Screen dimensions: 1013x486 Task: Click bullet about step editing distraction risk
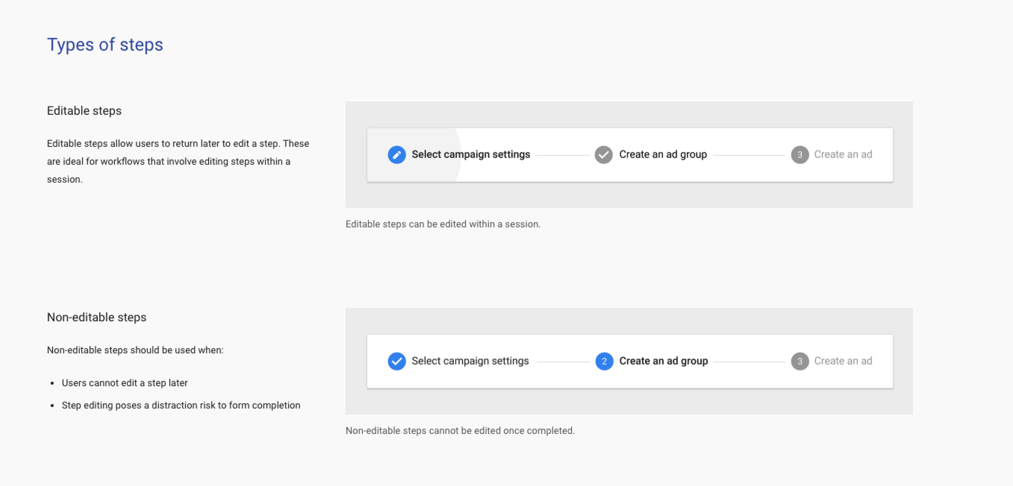point(181,405)
